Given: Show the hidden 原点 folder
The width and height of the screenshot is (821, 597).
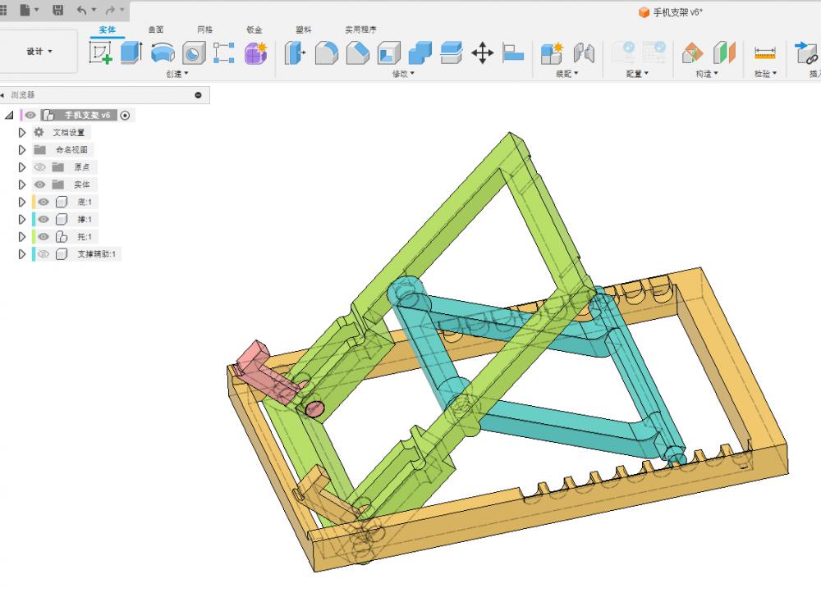Looking at the screenshot, I should coord(39,167).
